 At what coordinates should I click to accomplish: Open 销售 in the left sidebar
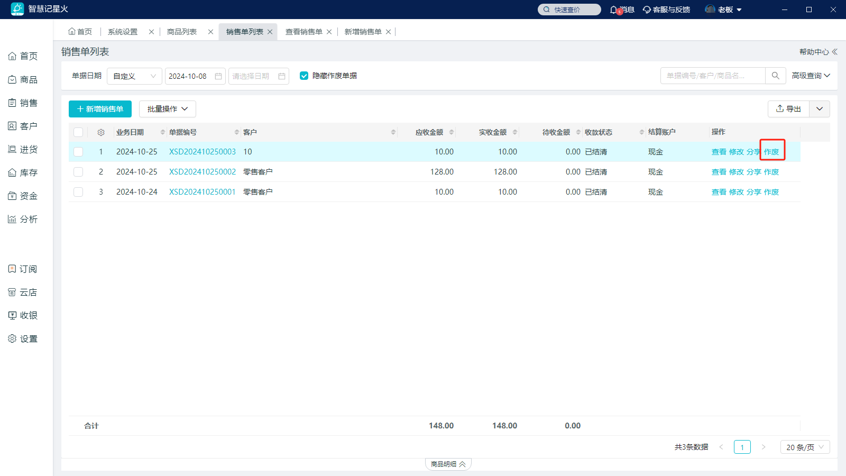point(23,103)
